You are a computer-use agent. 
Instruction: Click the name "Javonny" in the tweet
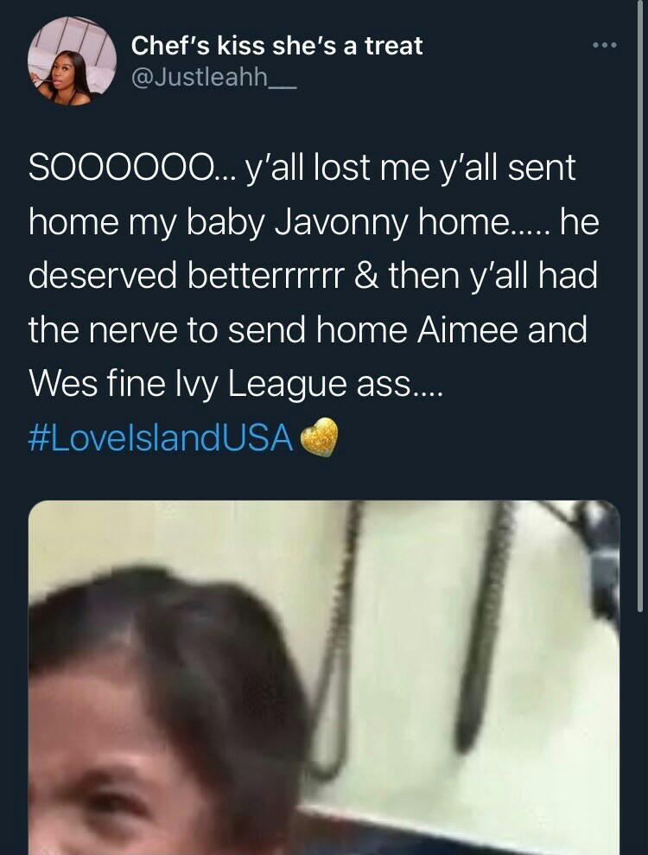341,223
